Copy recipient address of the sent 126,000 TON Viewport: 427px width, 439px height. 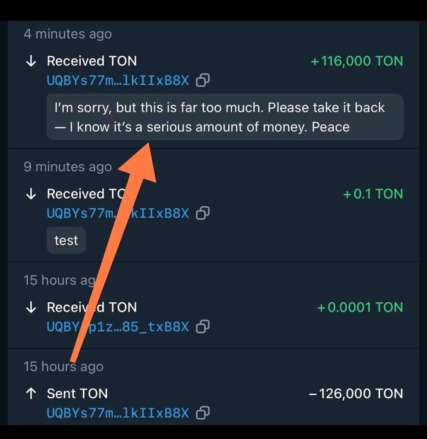click(203, 413)
